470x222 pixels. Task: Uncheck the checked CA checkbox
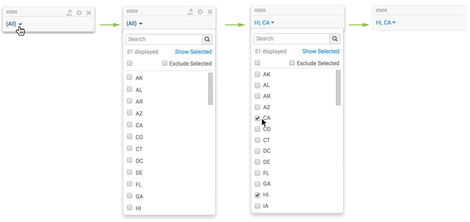point(258,118)
